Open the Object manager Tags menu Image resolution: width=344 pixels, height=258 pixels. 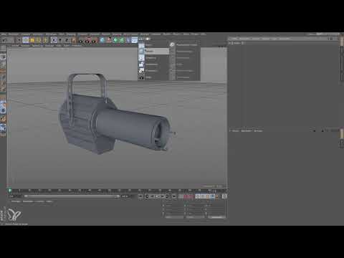(x=274, y=39)
